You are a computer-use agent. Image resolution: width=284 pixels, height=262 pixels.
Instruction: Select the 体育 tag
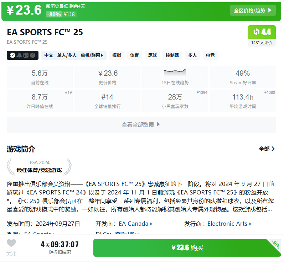pyautogui.click(x=134, y=55)
